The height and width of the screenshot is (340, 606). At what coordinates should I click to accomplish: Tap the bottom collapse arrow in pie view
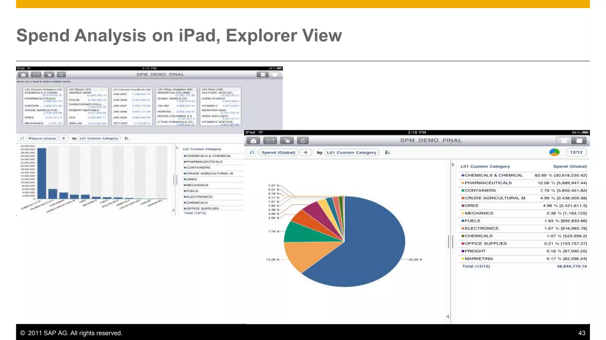(448, 316)
